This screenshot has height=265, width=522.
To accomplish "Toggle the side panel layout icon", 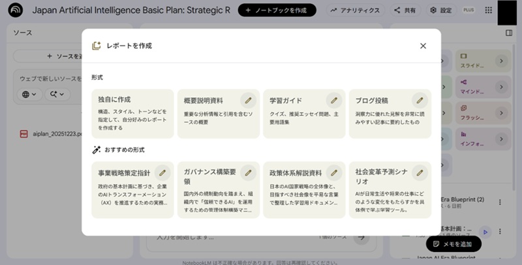I will 509,33.
